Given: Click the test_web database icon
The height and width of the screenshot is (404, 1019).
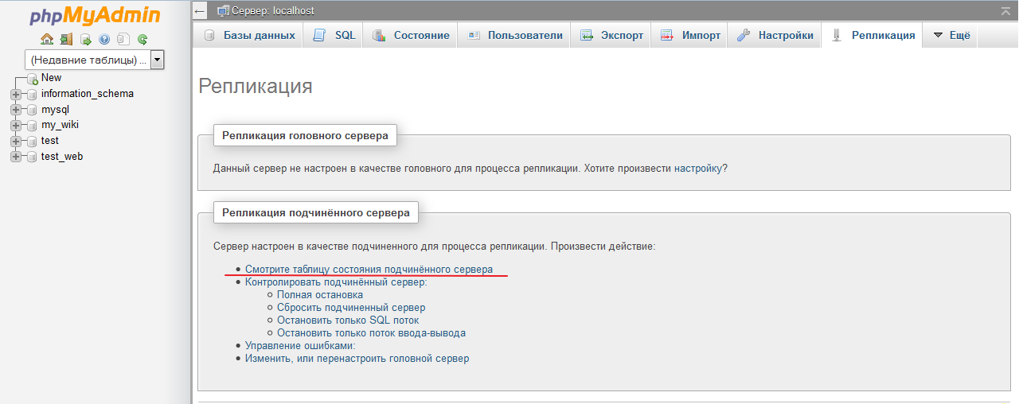Looking at the screenshot, I should pyautogui.click(x=33, y=157).
